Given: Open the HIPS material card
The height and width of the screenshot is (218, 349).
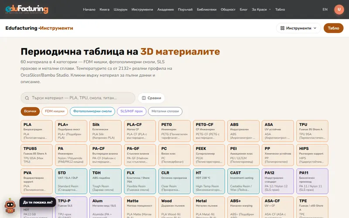Looking at the screenshot, I should [x=312, y=155].
